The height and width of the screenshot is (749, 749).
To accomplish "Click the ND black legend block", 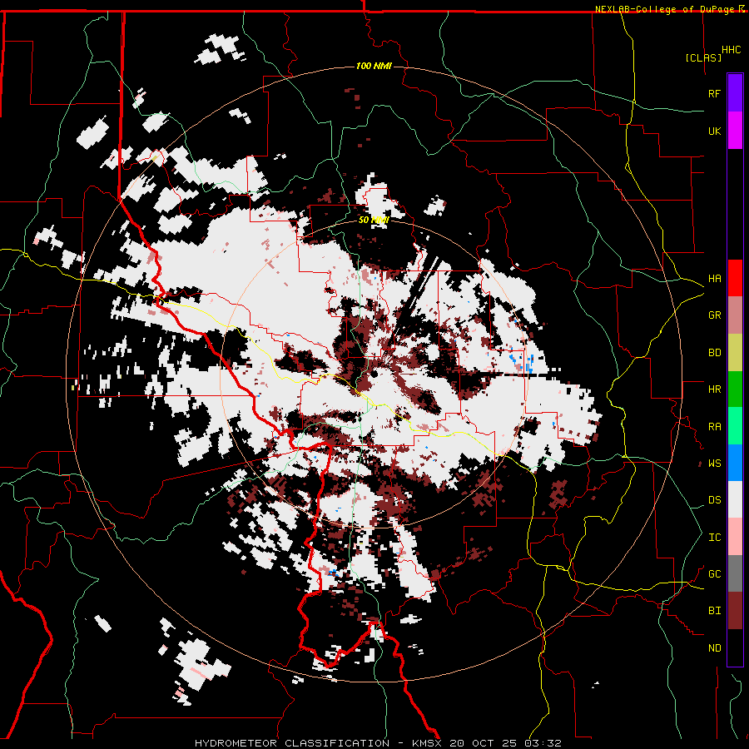I will tap(735, 647).
